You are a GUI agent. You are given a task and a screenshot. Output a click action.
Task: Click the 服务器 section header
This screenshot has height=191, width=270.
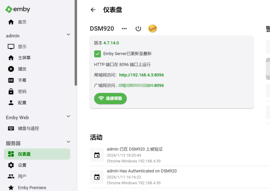[x=13, y=143]
